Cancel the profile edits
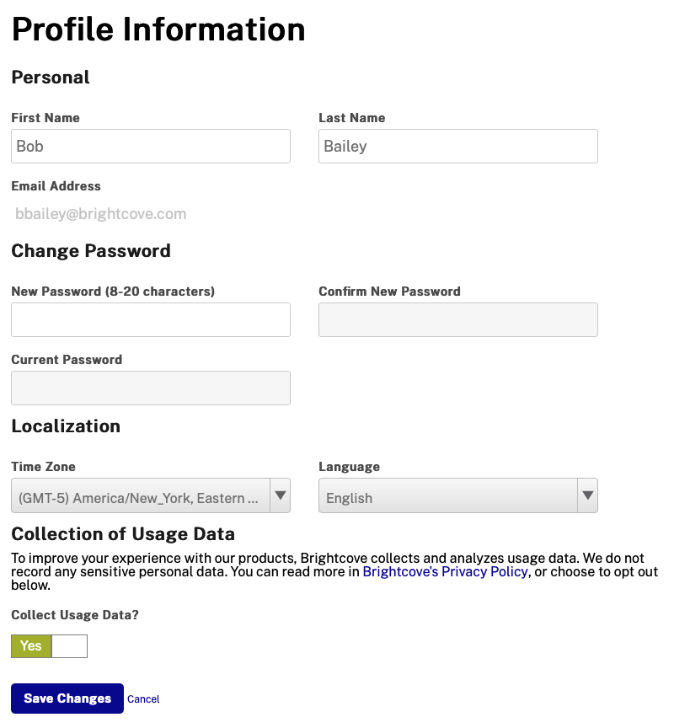The height and width of the screenshot is (728, 674). (x=143, y=699)
